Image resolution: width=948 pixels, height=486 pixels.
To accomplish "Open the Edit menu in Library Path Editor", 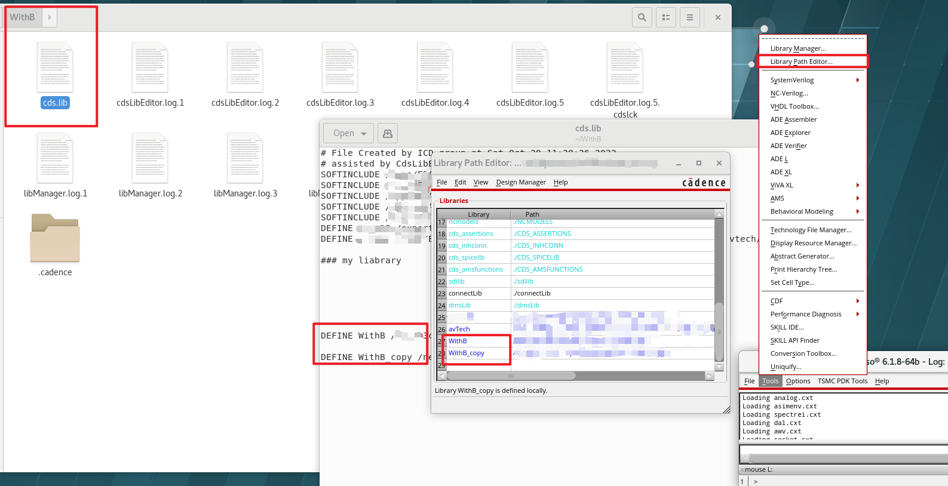I will (460, 182).
